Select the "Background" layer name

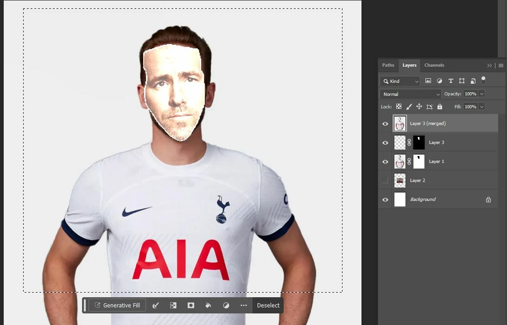pos(423,200)
